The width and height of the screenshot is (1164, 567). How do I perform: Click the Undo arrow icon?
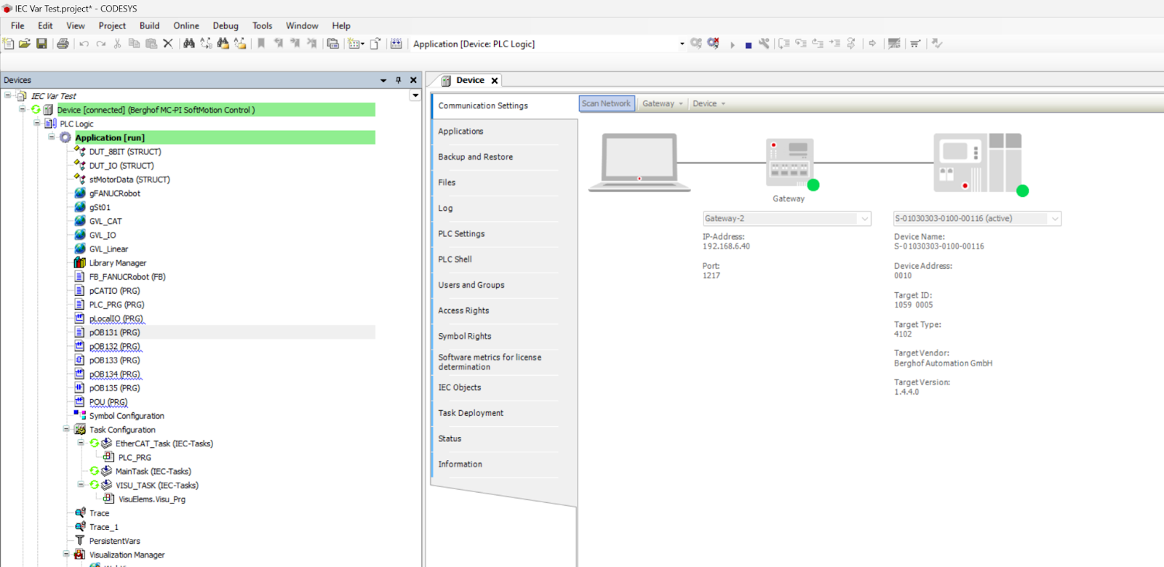point(84,44)
